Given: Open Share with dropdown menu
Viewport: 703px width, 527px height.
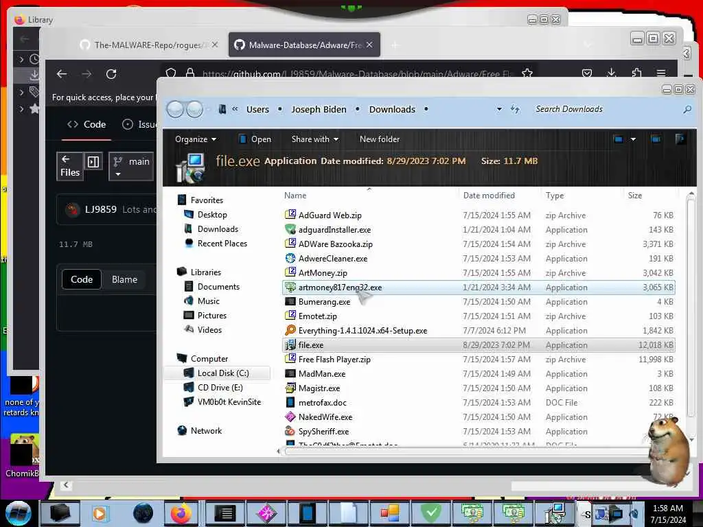Looking at the screenshot, I should [x=314, y=139].
